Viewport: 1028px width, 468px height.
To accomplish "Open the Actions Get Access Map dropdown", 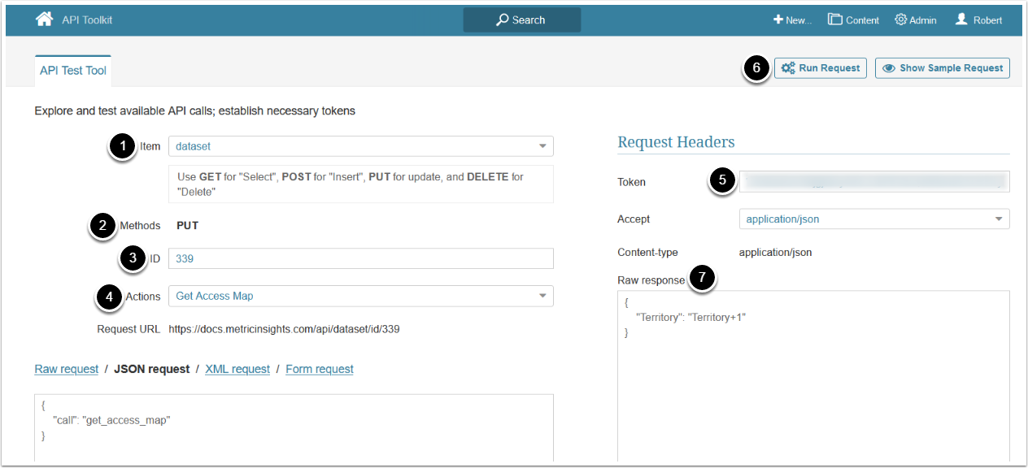I will 542,297.
